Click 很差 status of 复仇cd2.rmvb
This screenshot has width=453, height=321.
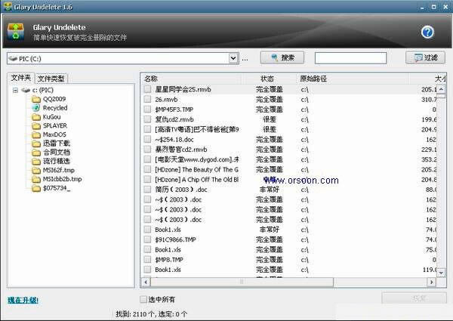click(270, 119)
